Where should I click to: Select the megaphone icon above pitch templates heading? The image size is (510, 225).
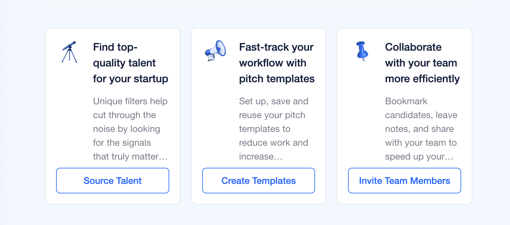[x=215, y=51]
